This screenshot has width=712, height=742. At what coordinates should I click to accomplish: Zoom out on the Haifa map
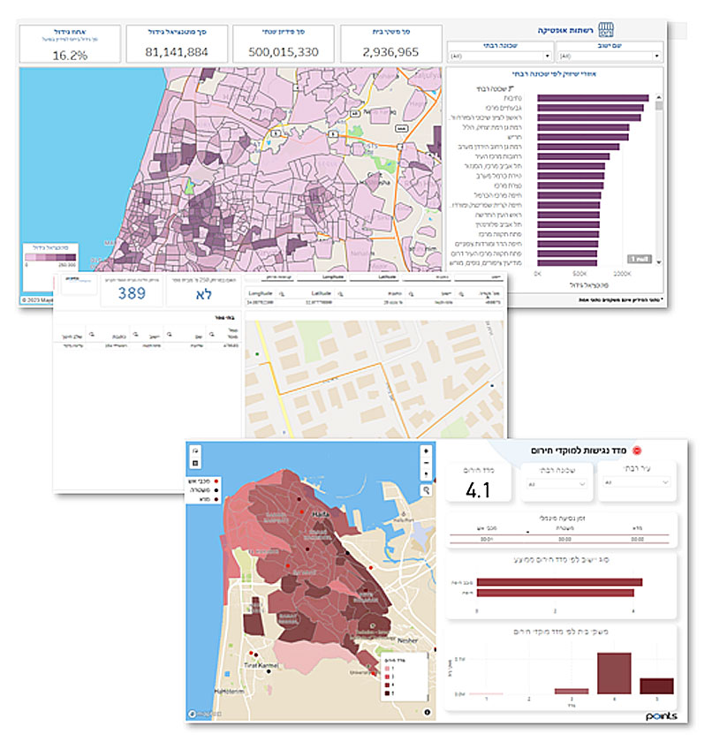[427, 461]
